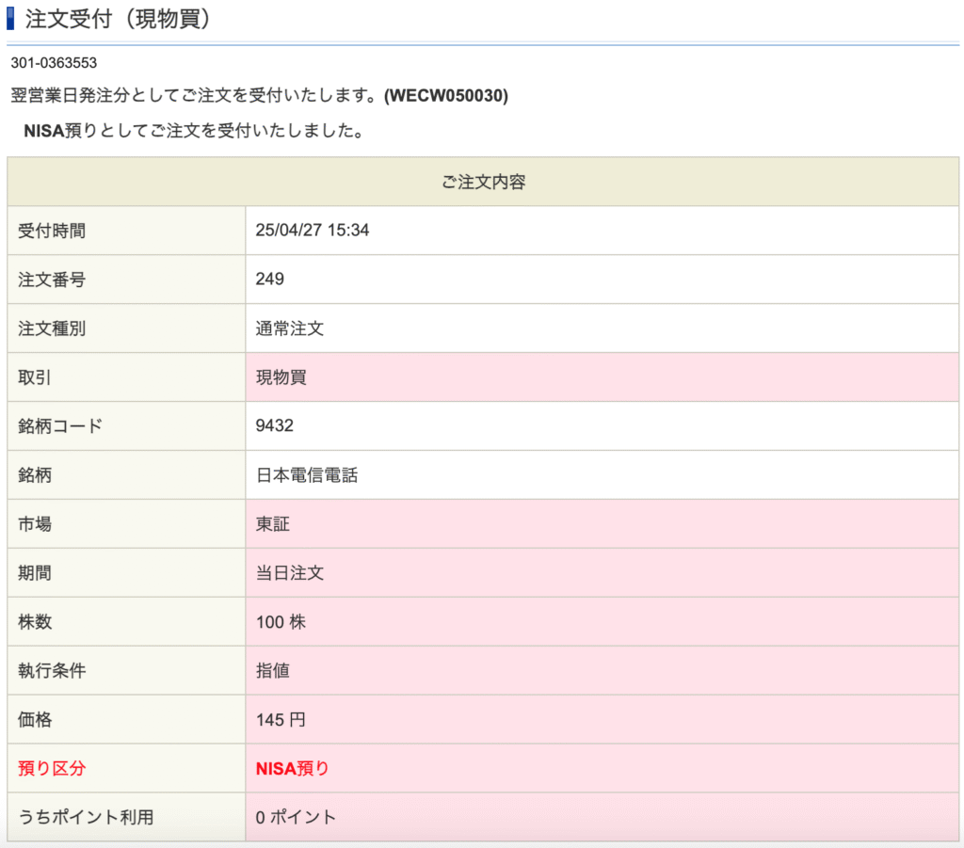The width and height of the screenshot is (964, 848).
Task: Click the 注文番号 label
Action: tap(52, 279)
